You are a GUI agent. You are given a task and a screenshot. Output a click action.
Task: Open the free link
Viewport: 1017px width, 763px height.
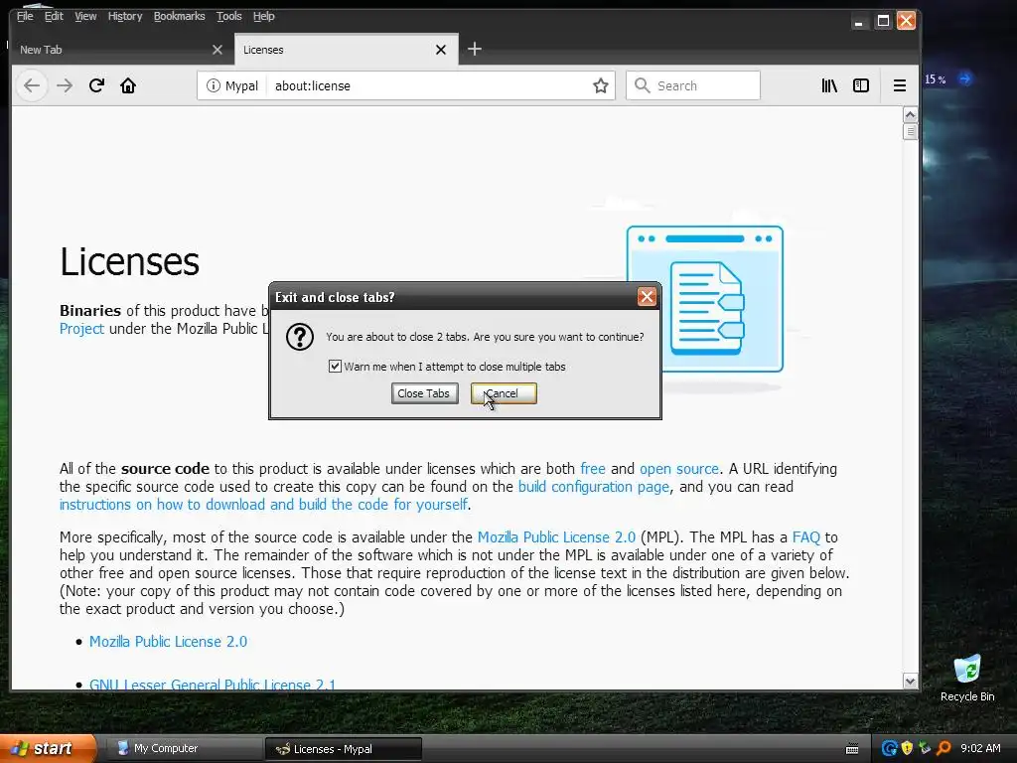tap(593, 469)
